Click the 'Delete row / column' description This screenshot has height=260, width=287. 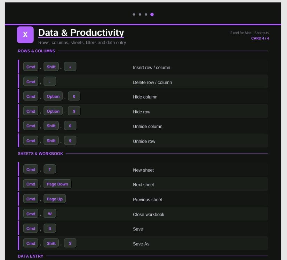152,83
